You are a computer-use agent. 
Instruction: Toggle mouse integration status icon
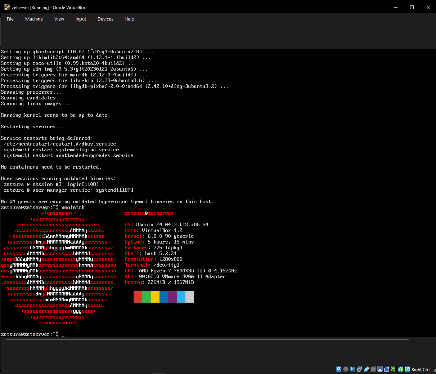pyautogui.click(x=401, y=369)
